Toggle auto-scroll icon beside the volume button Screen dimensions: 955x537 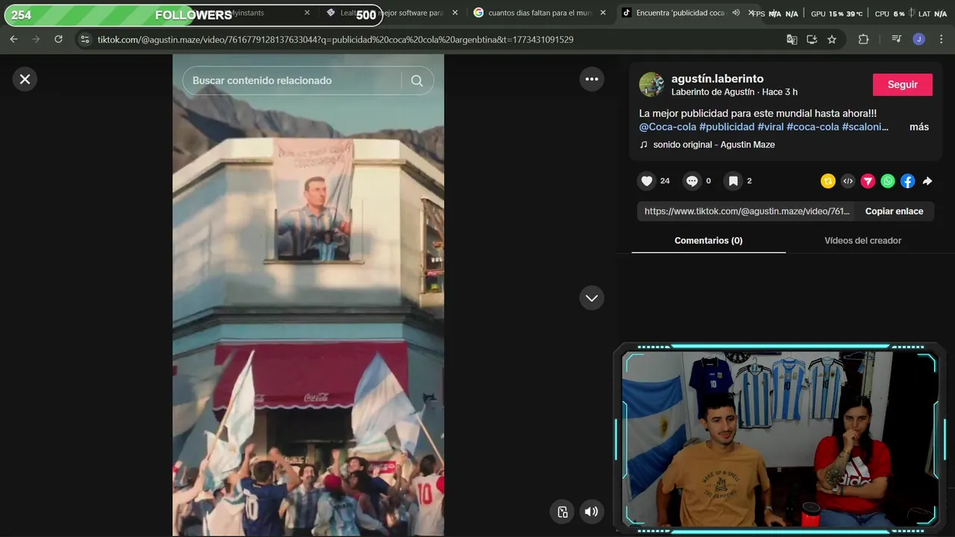[563, 512]
